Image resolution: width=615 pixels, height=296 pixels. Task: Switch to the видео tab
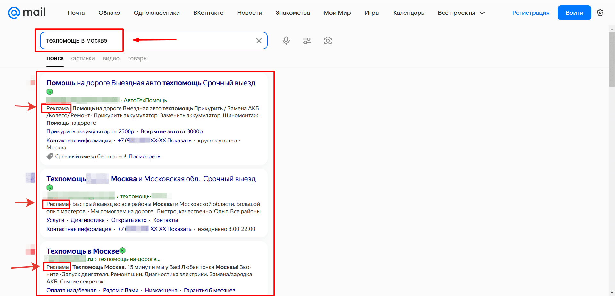[111, 58]
